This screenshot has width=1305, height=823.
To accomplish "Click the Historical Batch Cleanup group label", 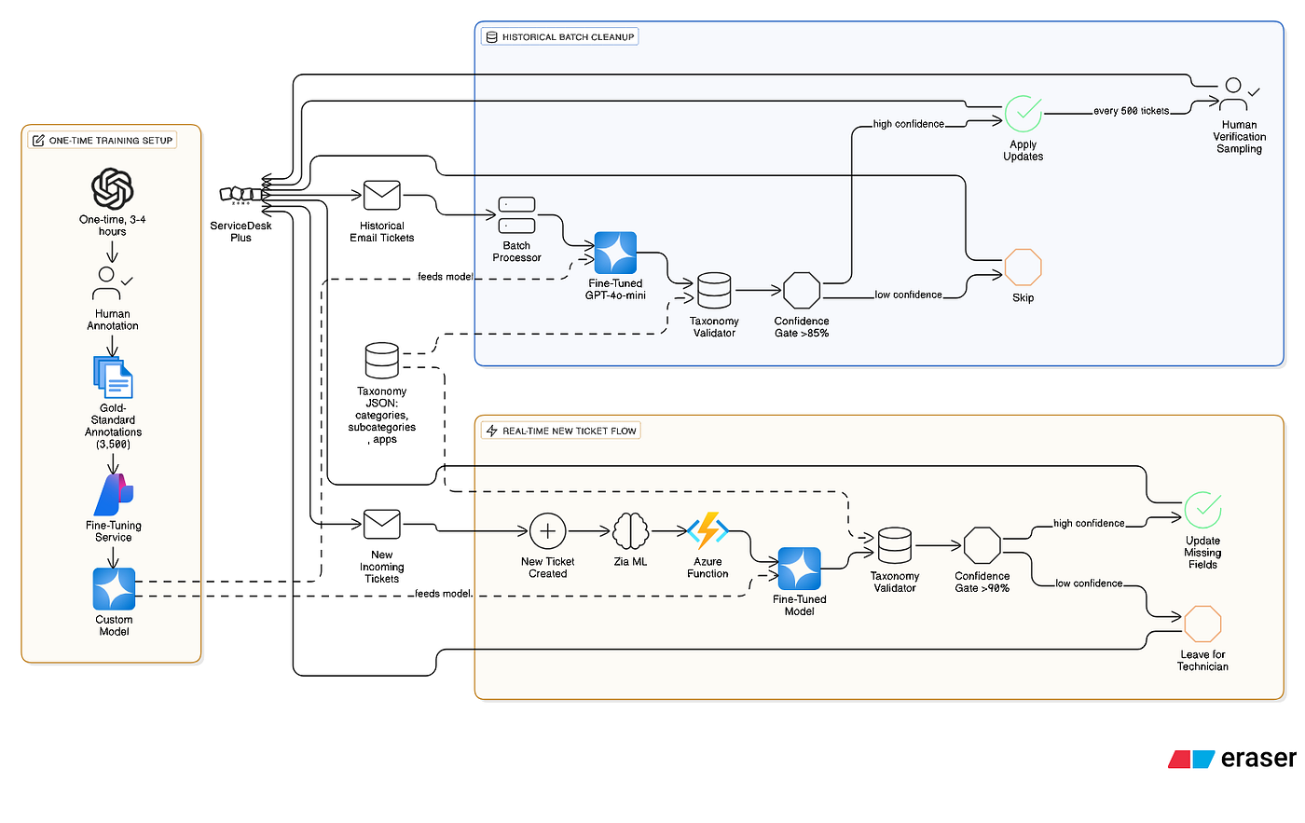I will click(560, 37).
